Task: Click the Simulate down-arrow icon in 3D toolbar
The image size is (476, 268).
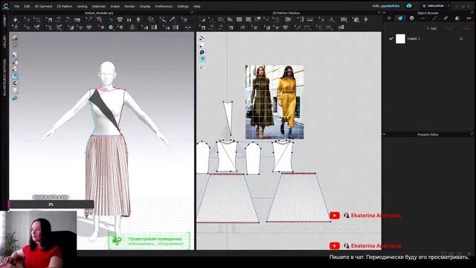Action: coord(15,20)
